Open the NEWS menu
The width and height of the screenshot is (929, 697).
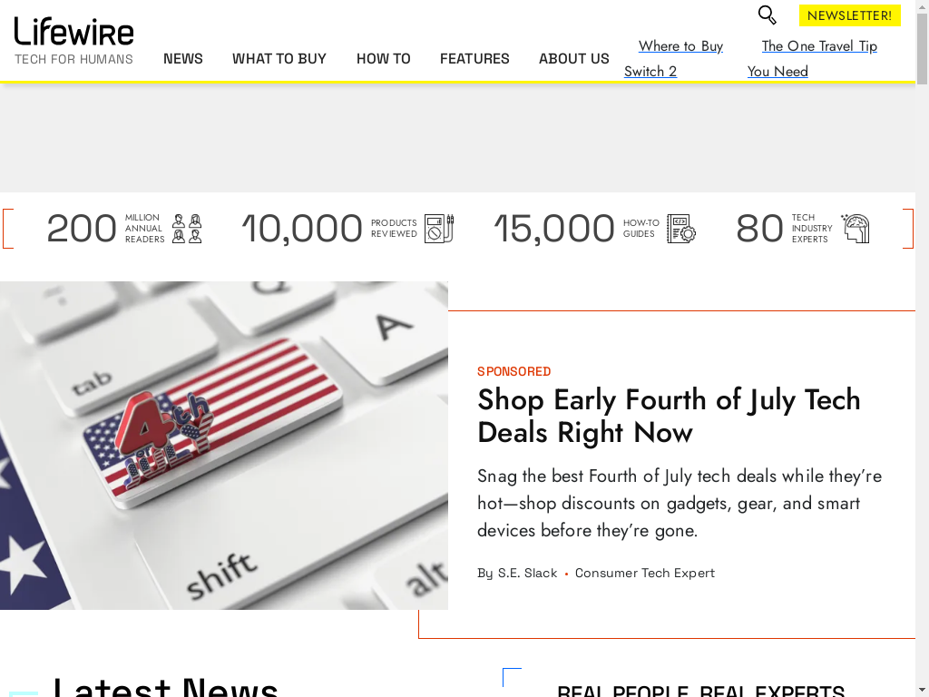pyautogui.click(x=183, y=59)
